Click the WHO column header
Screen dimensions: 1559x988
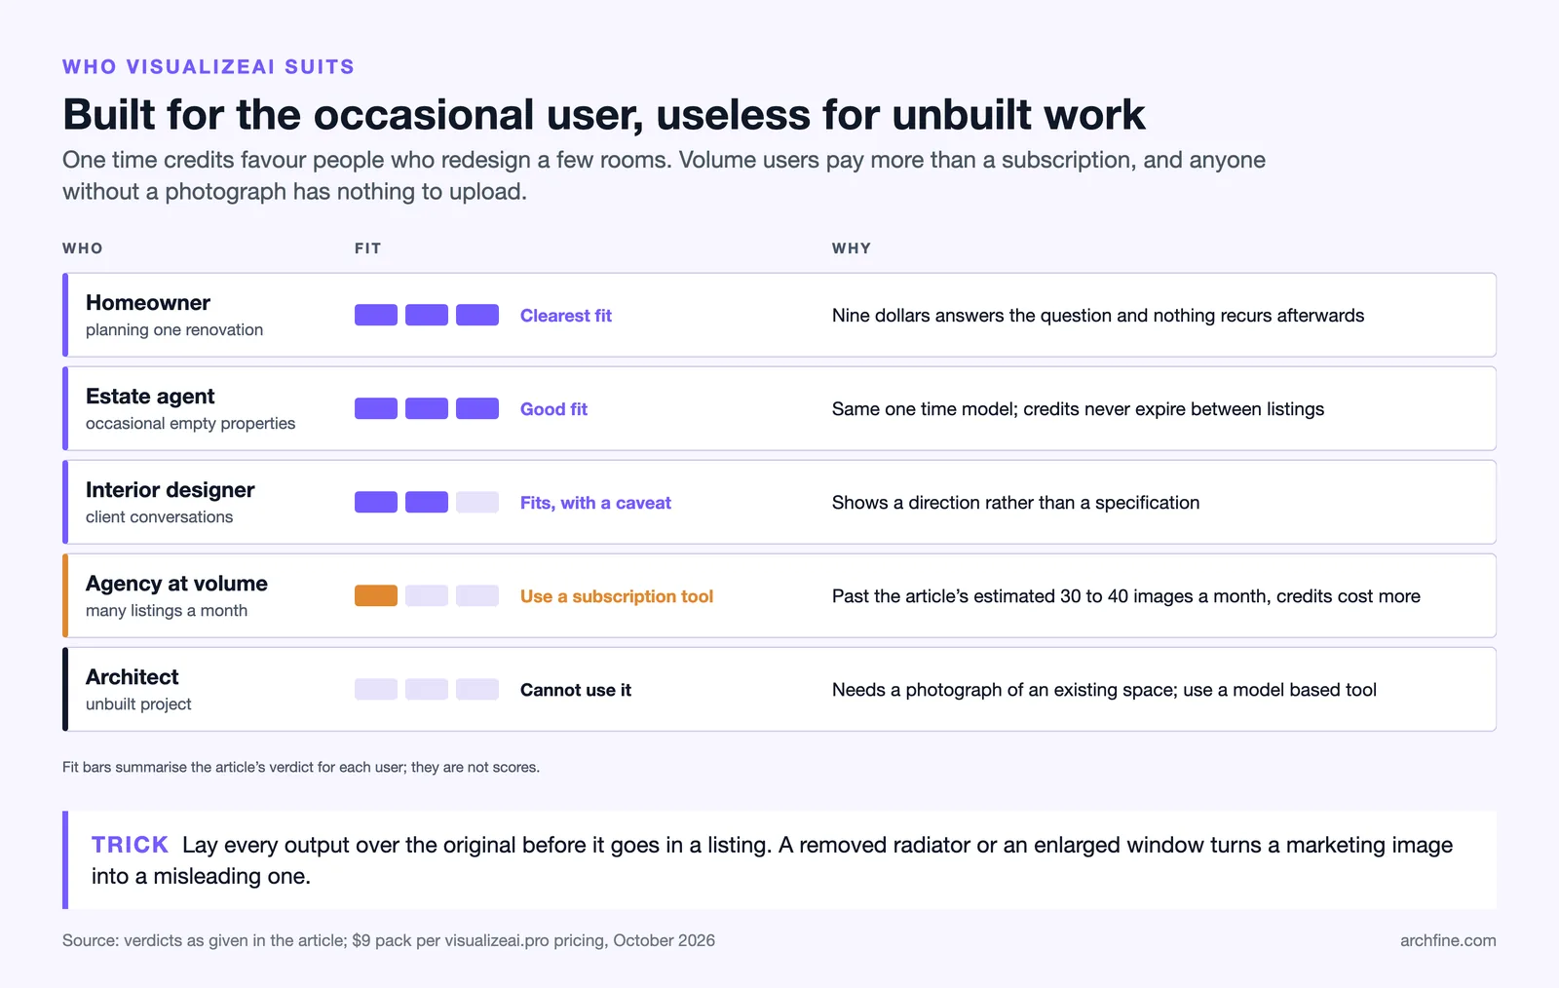83,248
